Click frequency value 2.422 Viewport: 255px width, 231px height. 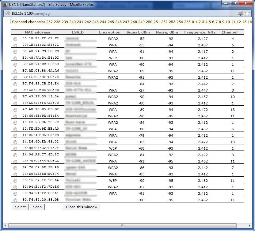point(203,155)
